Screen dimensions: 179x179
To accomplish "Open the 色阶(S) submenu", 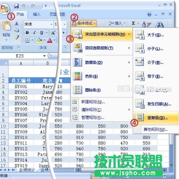I will pos(102,76).
